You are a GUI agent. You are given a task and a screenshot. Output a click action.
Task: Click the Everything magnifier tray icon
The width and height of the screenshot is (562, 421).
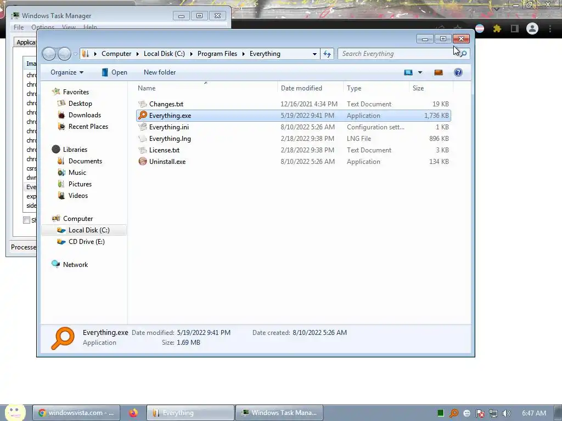(x=454, y=413)
